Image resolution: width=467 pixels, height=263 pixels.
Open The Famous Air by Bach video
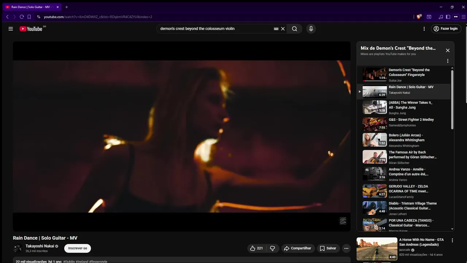(404, 157)
